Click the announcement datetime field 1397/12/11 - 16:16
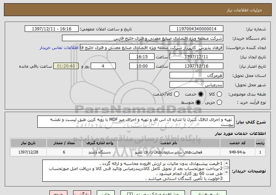The height and width of the screenshot is (195, 276). click(x=52, y=29)
